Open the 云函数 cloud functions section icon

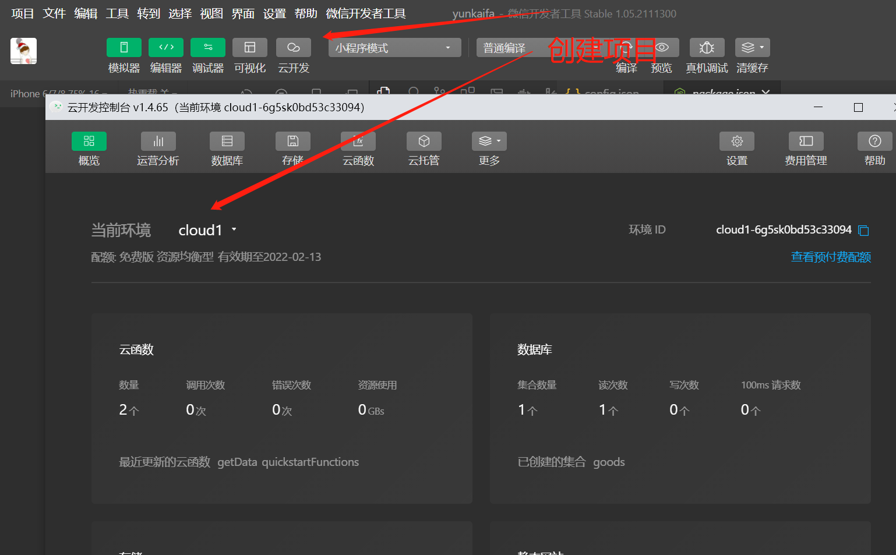point(358,142)
